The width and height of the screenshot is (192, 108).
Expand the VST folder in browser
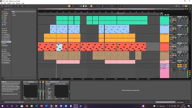pos(12,13)
